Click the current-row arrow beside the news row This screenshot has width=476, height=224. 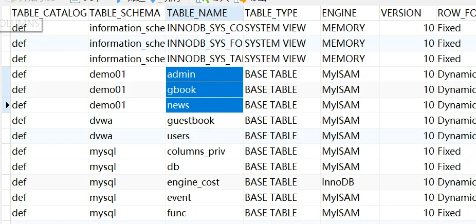(x=7, y=105)
